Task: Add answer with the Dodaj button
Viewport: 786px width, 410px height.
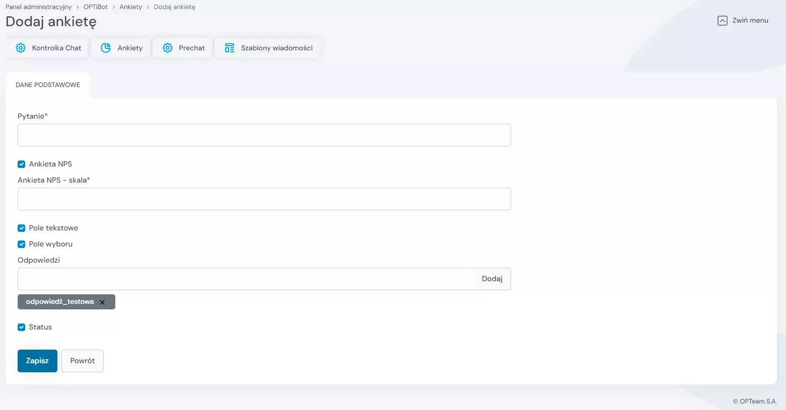Action: pyautogui.click(x=492, y=279)
